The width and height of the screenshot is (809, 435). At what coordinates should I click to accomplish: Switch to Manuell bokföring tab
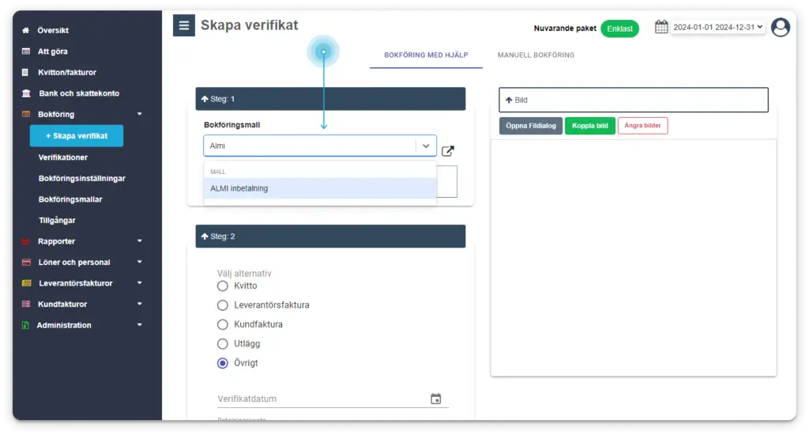(x=536, y=55)
